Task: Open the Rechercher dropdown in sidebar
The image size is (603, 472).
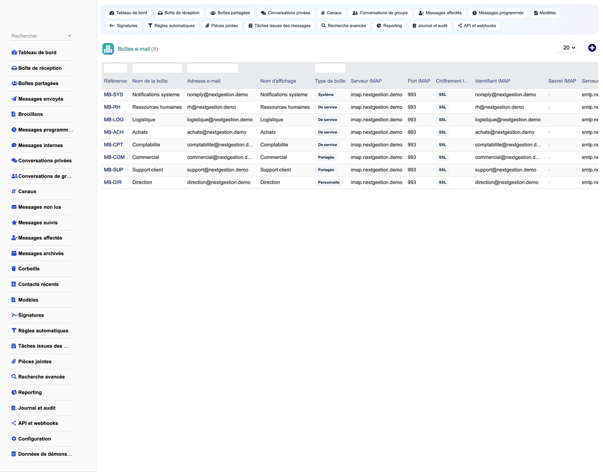Action: pos(41,36)
